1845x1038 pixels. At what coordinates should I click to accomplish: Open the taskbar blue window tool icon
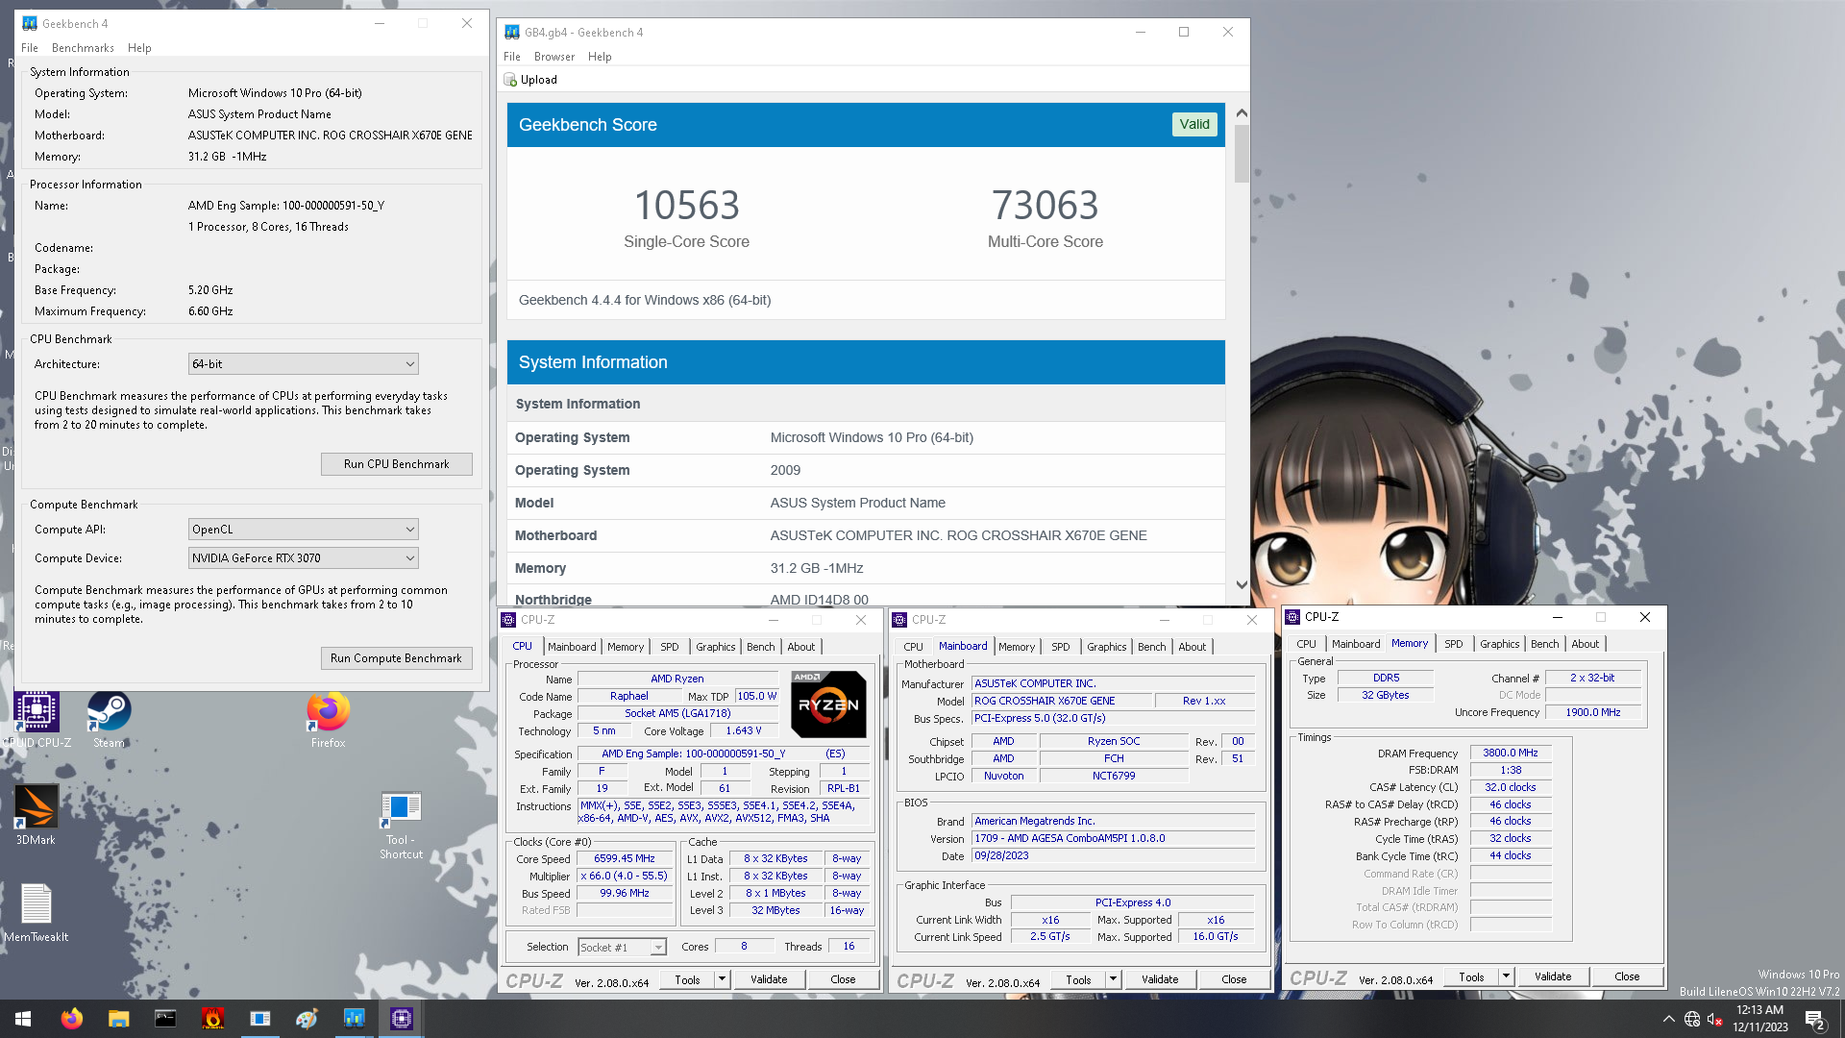259,1019
